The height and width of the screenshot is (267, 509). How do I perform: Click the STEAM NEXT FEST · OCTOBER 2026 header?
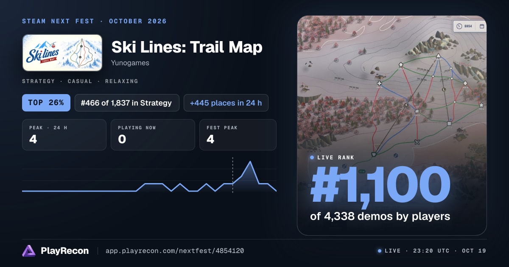(95, 21)
